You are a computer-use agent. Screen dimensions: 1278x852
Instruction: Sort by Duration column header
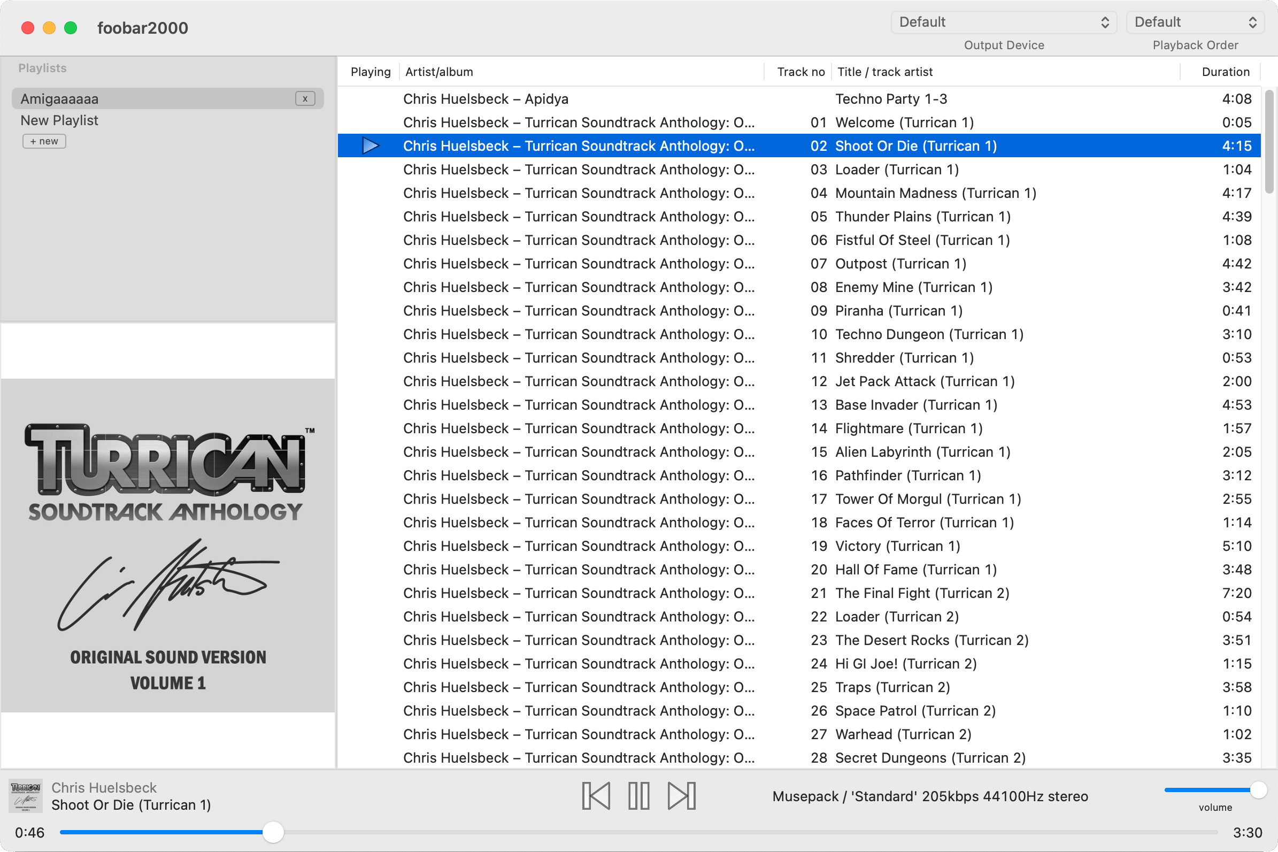(x=1225, y=72)
